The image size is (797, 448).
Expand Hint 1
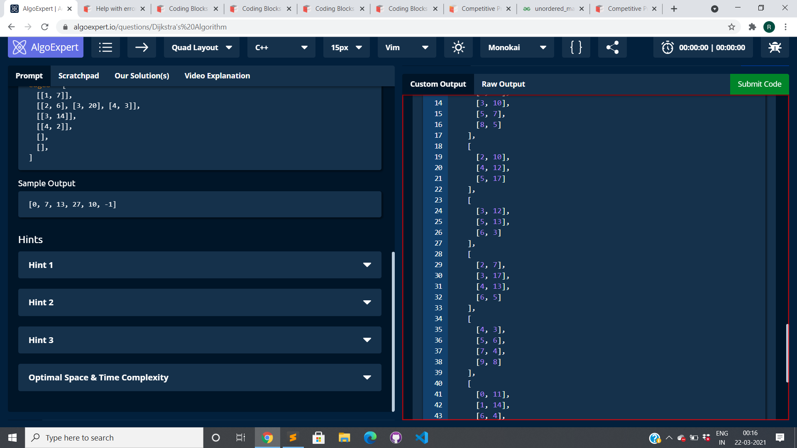200,265
